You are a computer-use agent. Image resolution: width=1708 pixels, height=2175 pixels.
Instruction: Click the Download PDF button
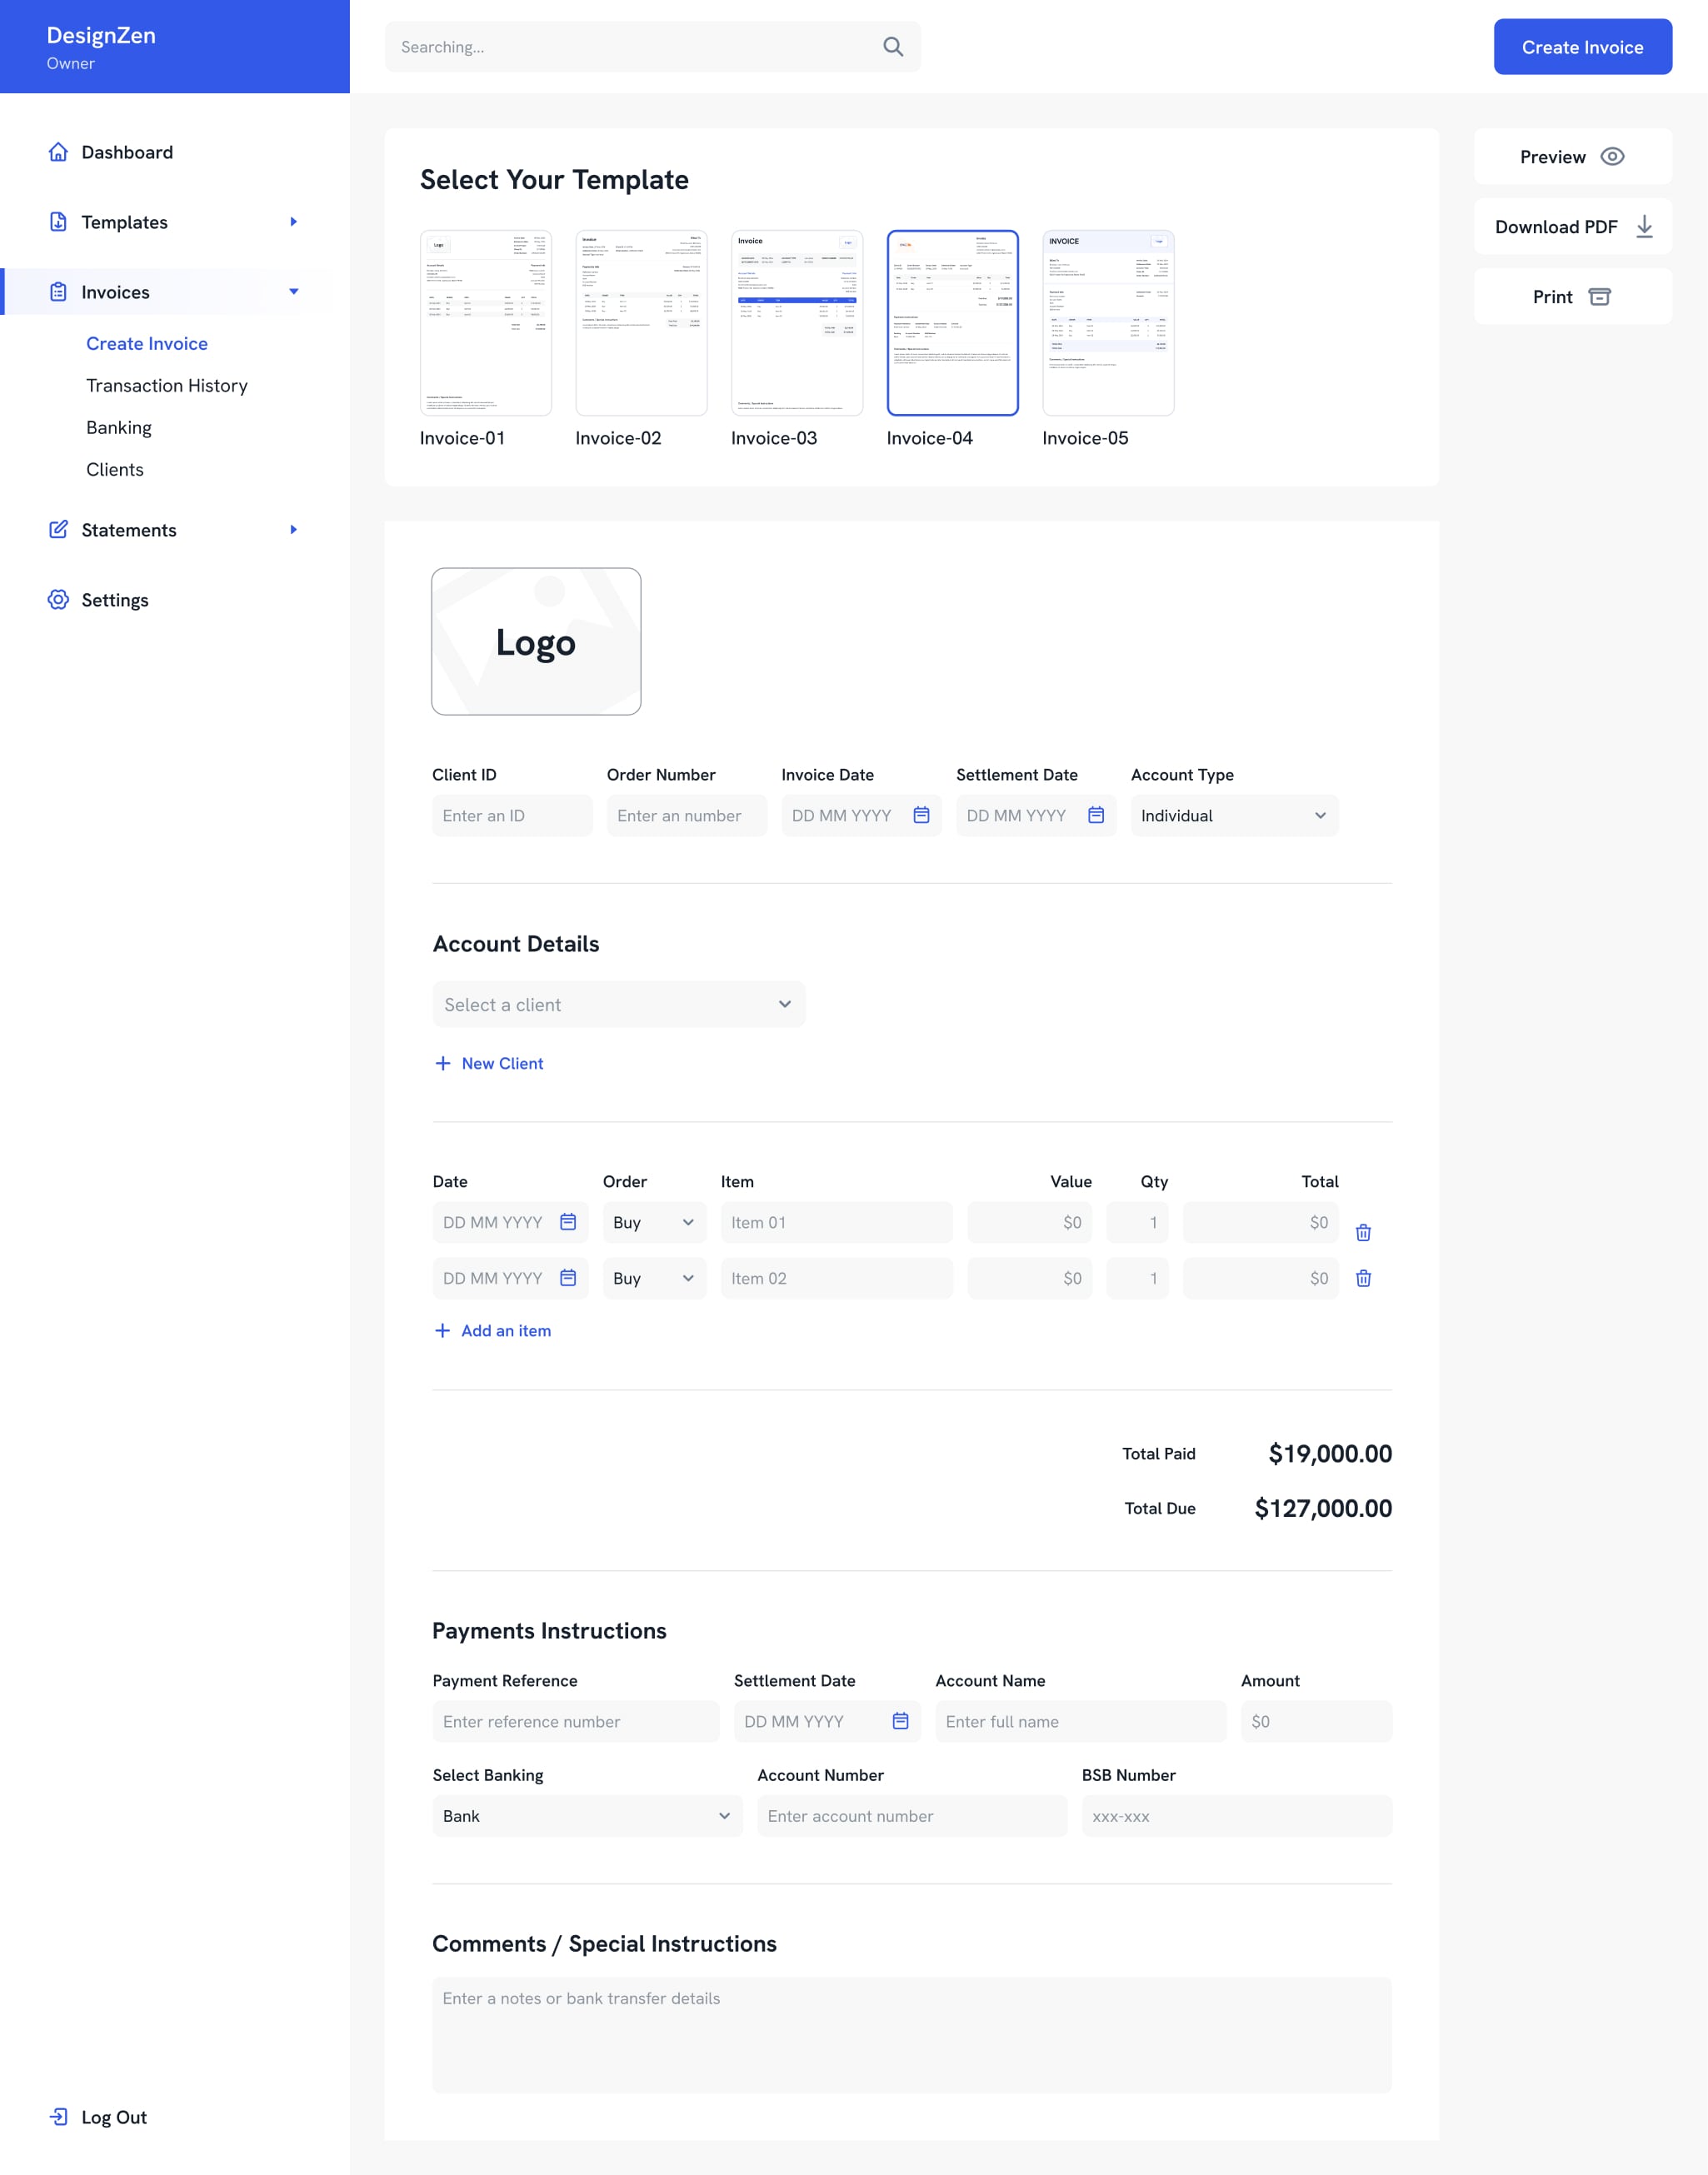(1572, 227)
